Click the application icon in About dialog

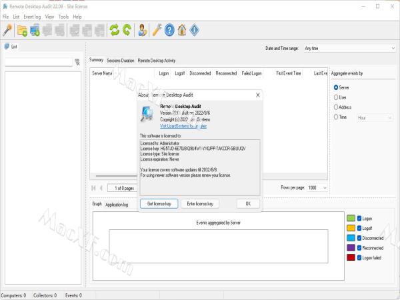[147, 114]
